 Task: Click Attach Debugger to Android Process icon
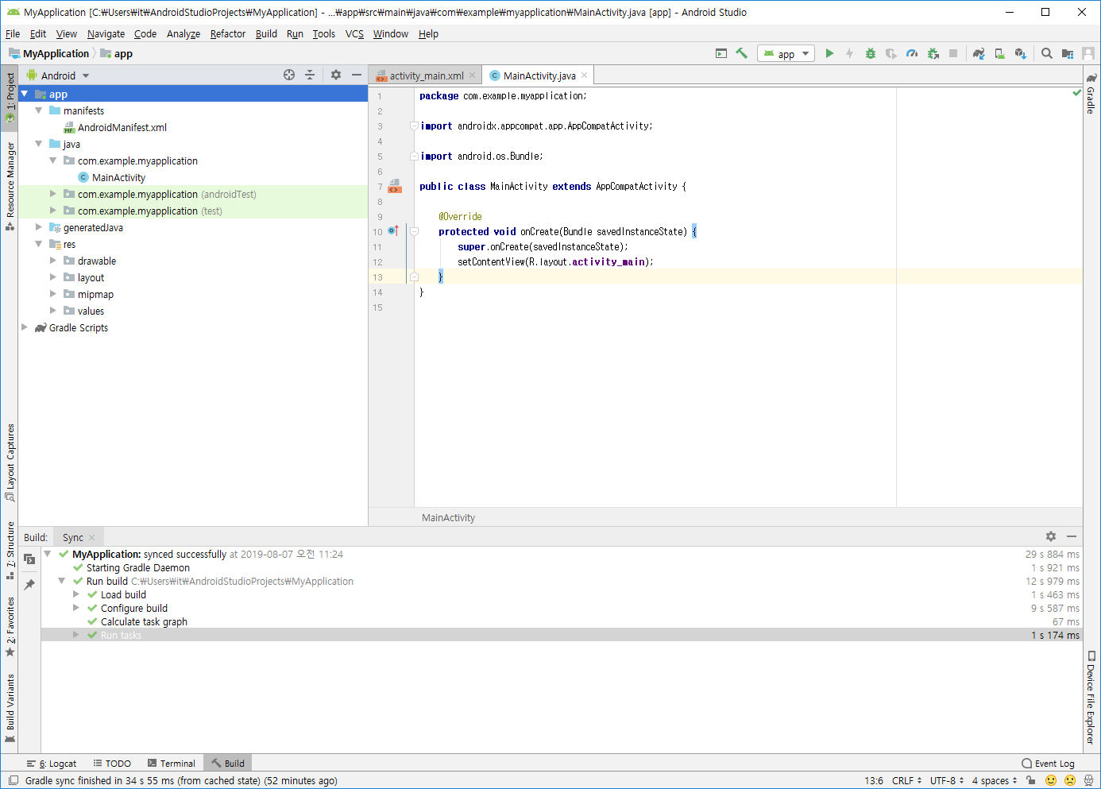[933, 53]
